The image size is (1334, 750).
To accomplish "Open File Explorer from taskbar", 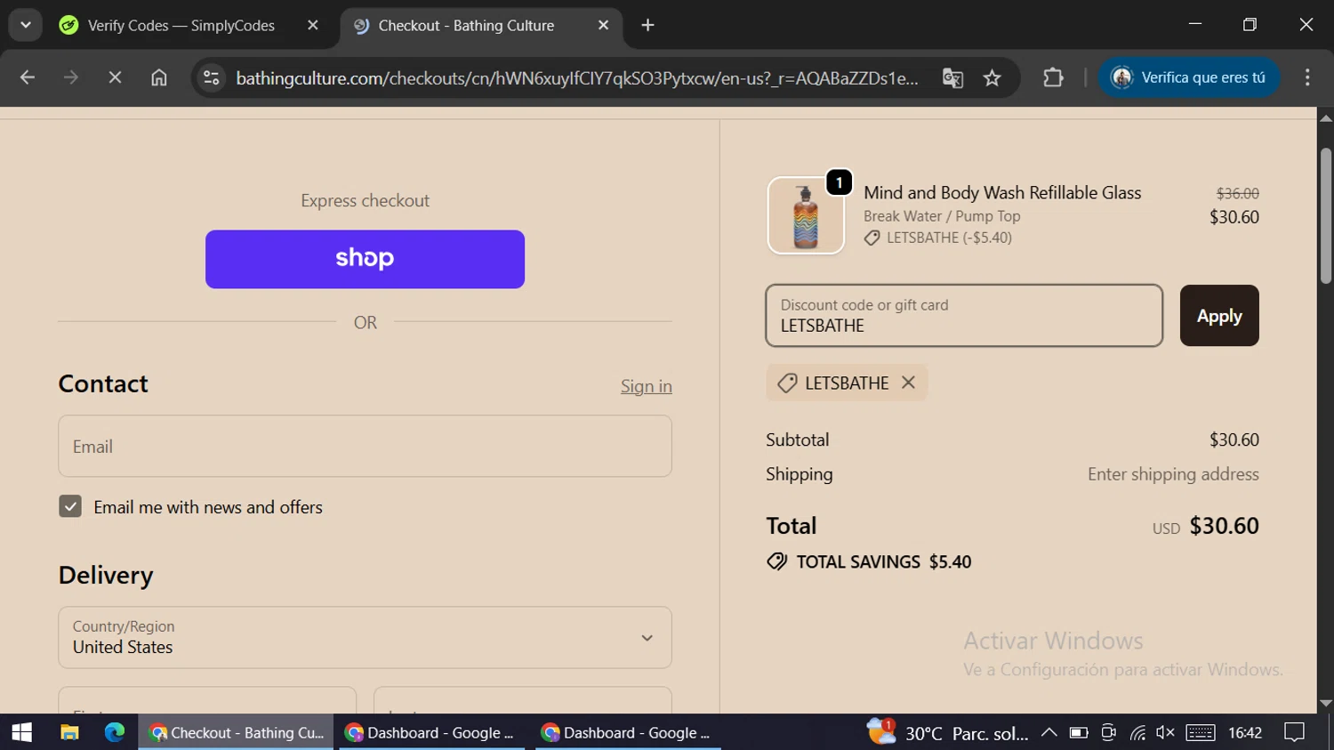I will coord(69,732).
